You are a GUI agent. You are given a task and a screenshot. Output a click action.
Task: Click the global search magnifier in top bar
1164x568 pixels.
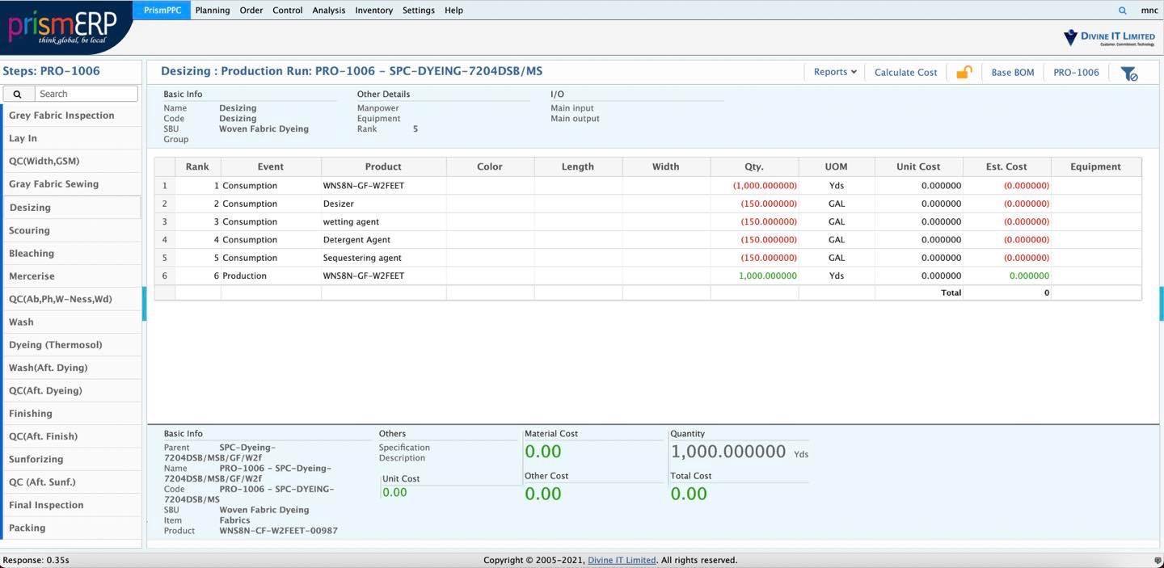(1122, 11)
